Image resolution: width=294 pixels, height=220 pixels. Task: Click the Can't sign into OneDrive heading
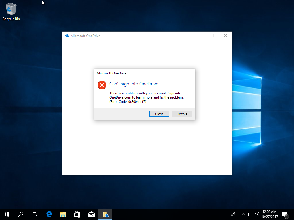pos(134,84)
